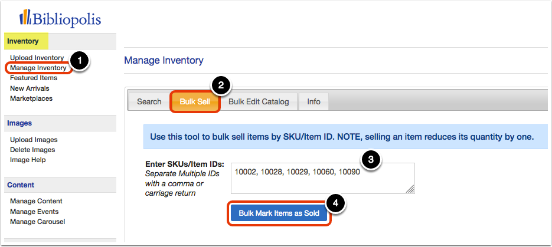552x247 pixels.
Task: Open Image Help page
Action: [x=28, y=160]
